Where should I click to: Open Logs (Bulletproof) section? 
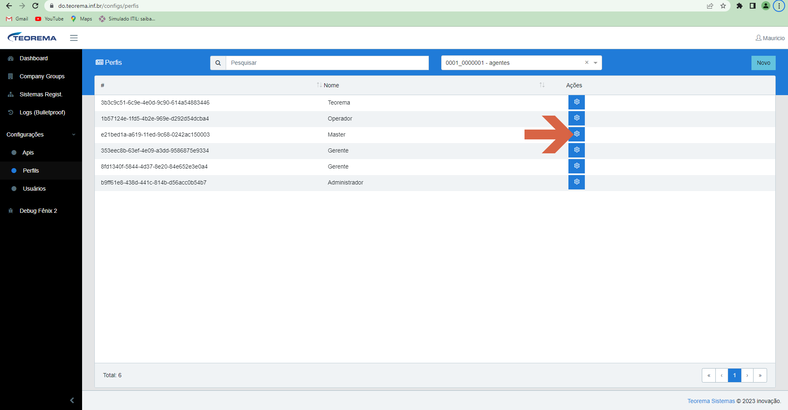click(x=42, y=112)
